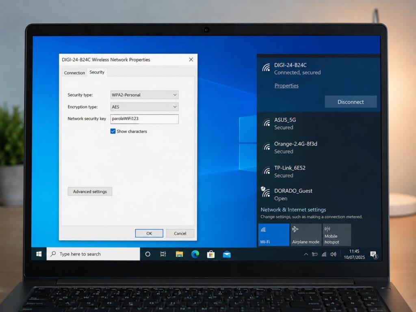
Task: Open Microsoft Store from taskbar
Action: 211,254
